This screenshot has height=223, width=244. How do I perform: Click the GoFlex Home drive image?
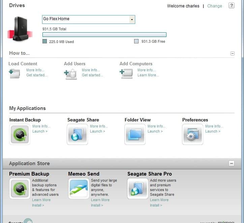click(20, 29)
